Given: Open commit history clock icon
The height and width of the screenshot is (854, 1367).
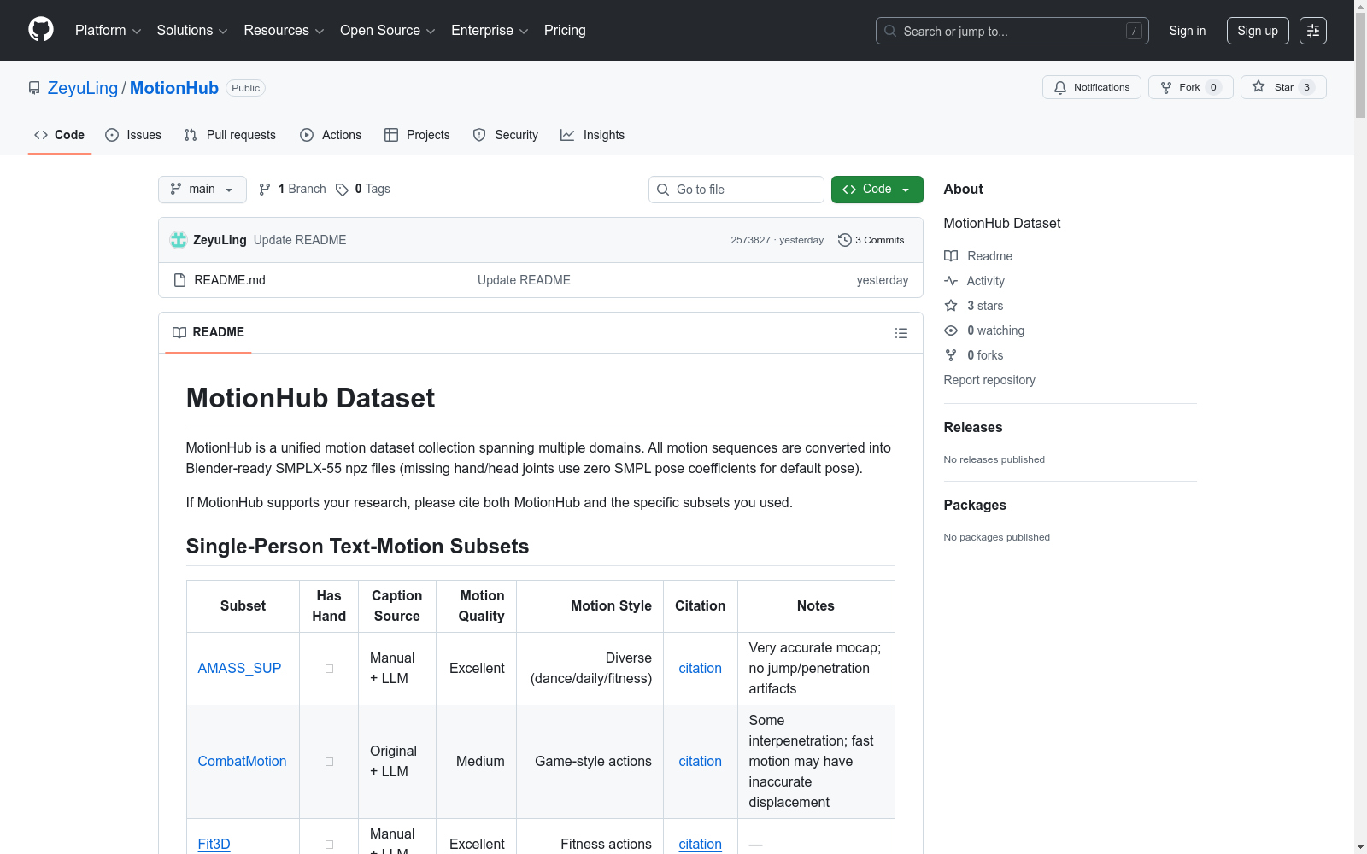Looking at the screenshot, I should [845, 240].
